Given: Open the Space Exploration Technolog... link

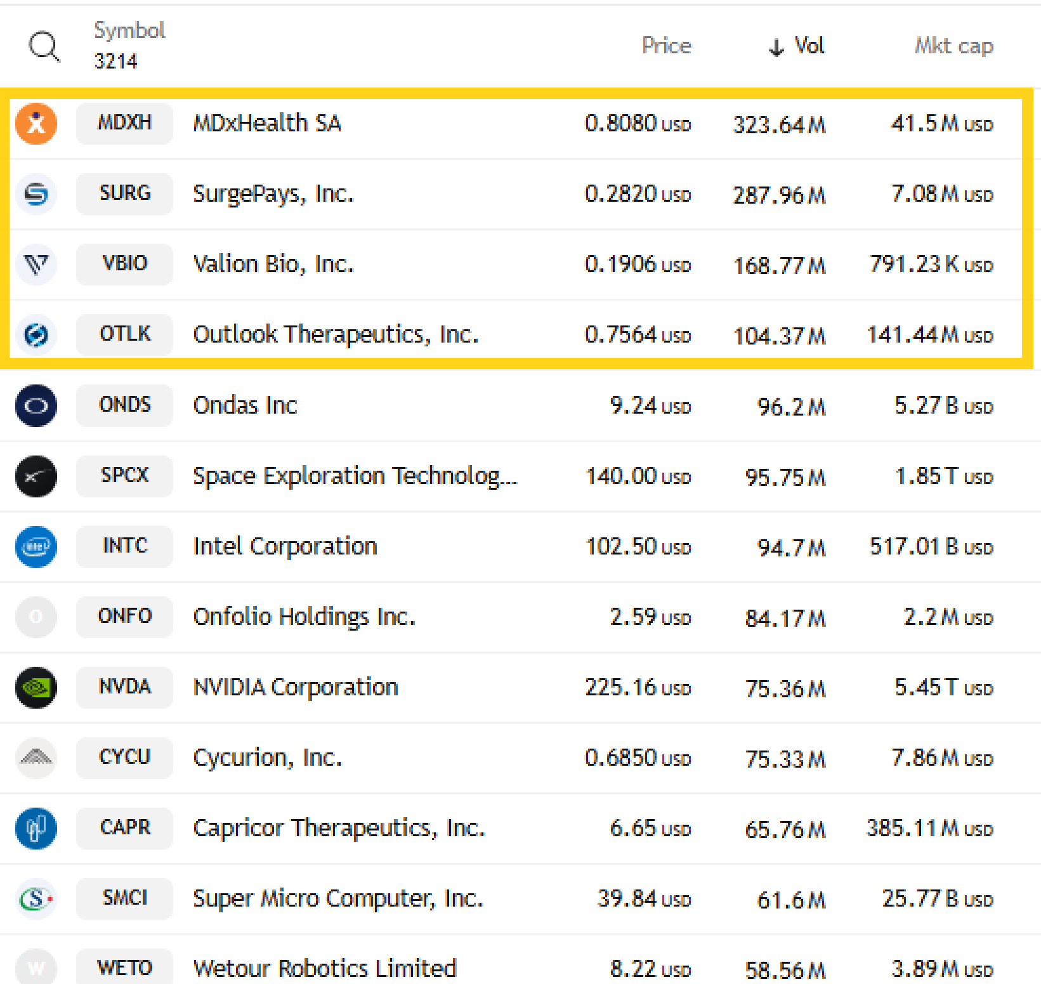Looking at the screenshot, I should [x=355, y=476].
